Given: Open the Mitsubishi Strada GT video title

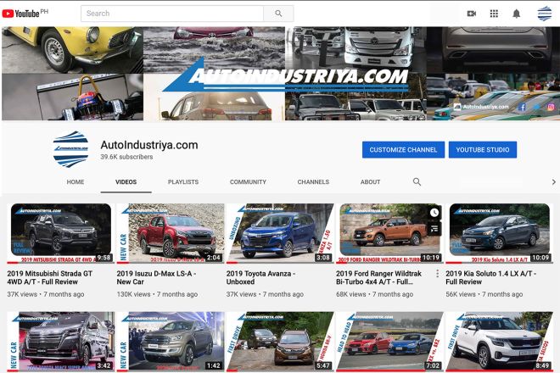Looking at the screenshot, I should pos(50,278).
